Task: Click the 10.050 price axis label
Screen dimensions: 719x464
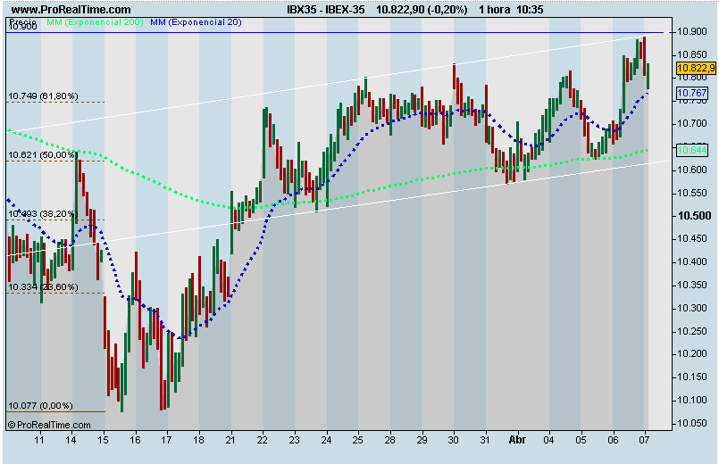Action: click(692, 423)
